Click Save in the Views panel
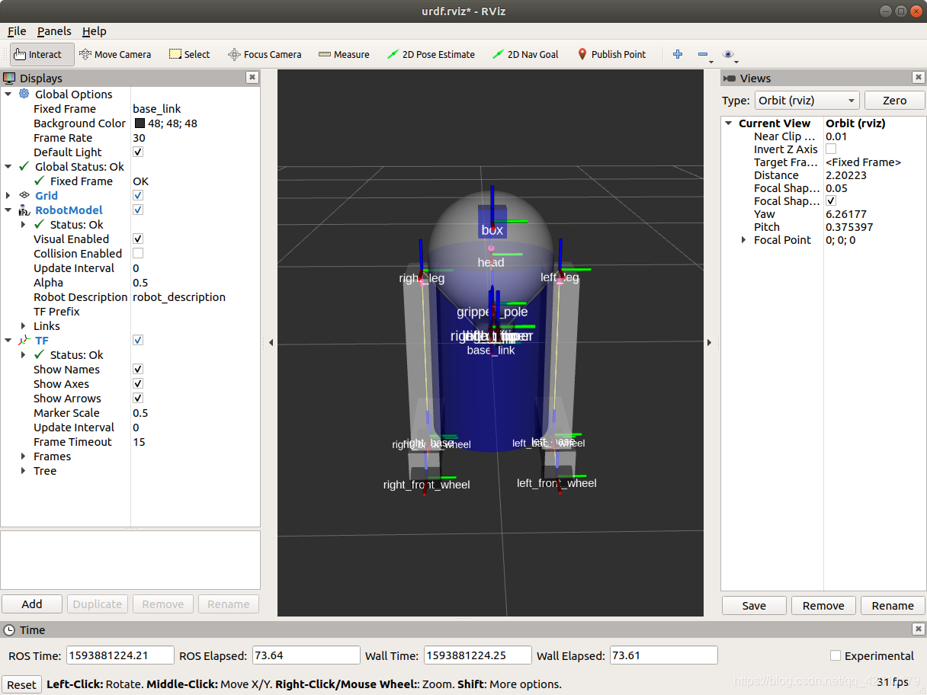 coord(754,606)
